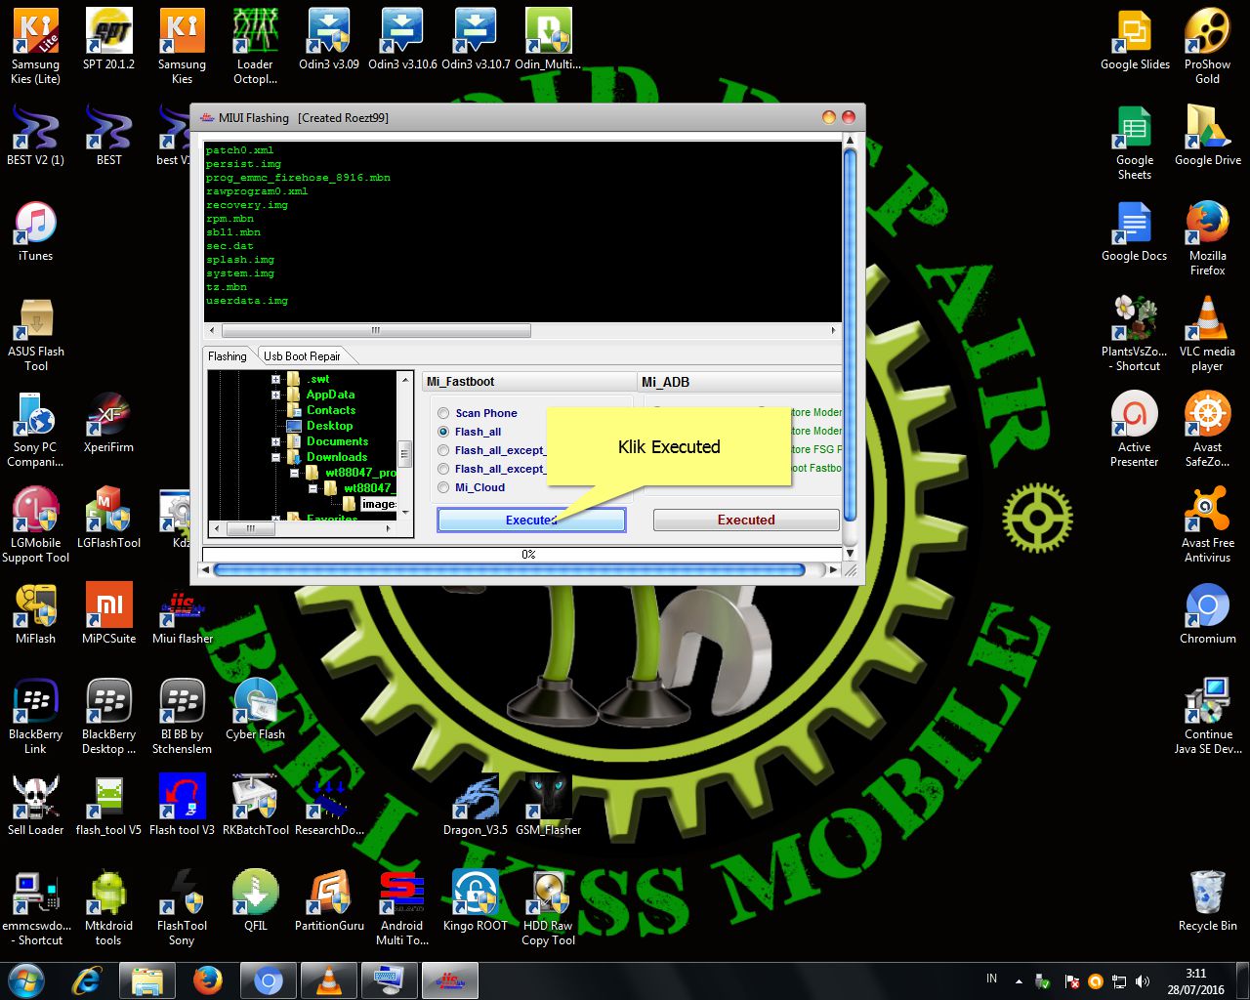Viewport: 1250px width, 1000px height.
Task: Open the Odin3 v3.09 desktop icon
Action: (x=329, y=39)
